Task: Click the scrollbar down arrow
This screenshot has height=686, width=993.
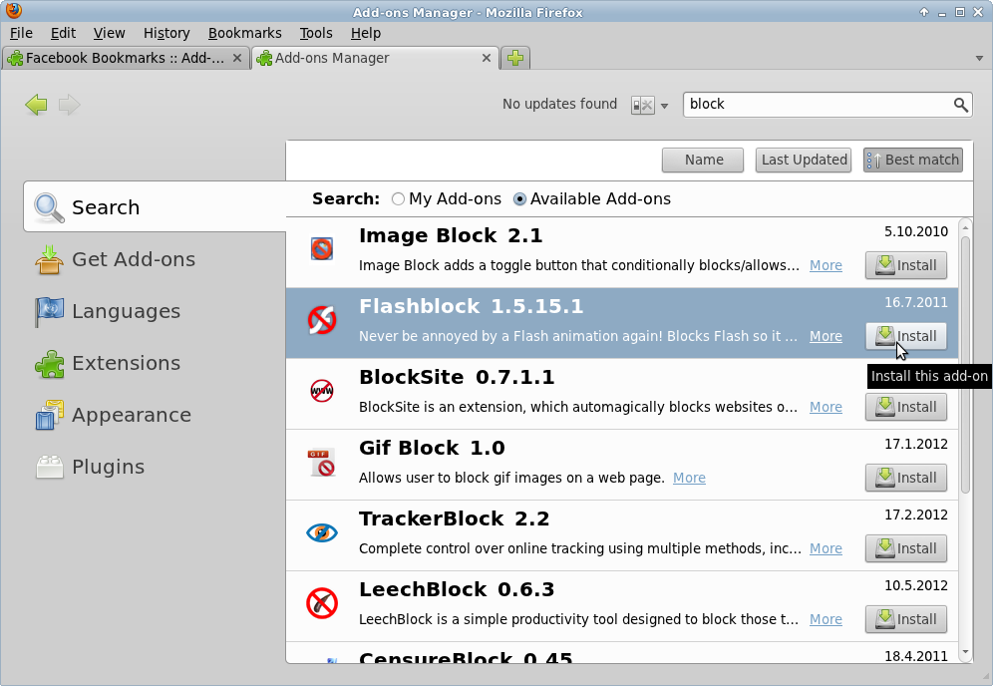Action: click(965, 652)
